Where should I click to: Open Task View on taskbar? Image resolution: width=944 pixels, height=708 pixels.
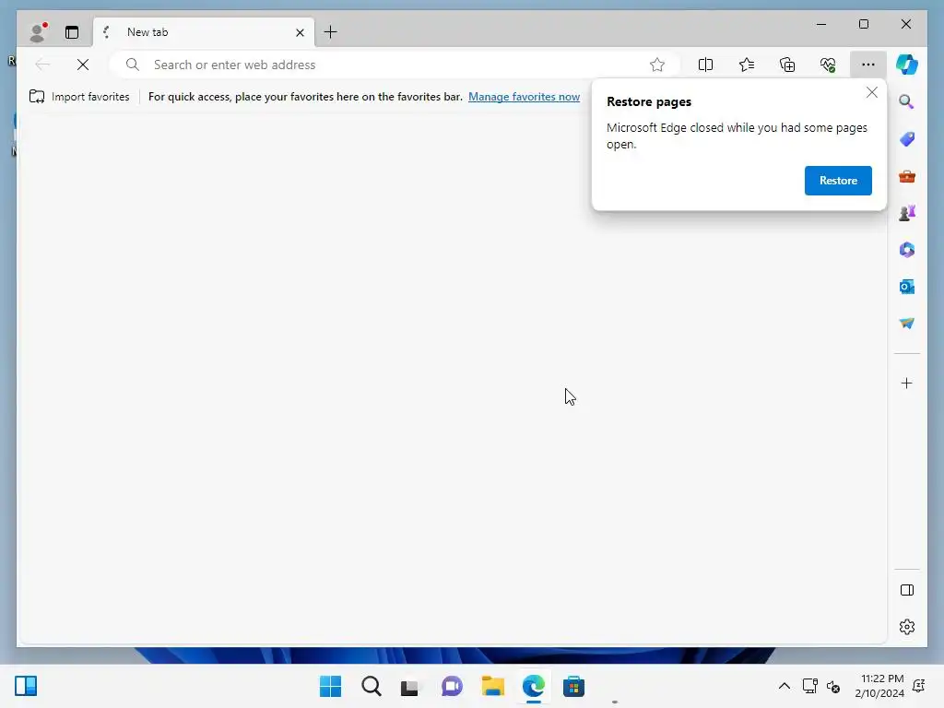(x=410, y=686)
